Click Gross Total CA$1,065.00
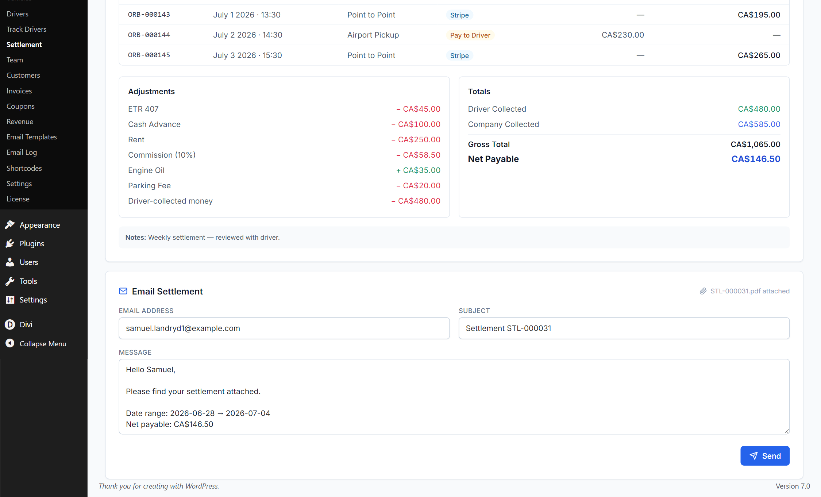The height and width of the screenshot is (497, 821). click(755, 145)
